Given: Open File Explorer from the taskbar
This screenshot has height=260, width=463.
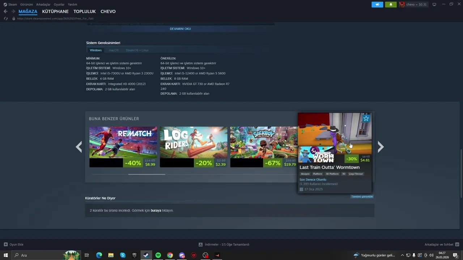Looking at the screenshot, I should tap(111, 255).
